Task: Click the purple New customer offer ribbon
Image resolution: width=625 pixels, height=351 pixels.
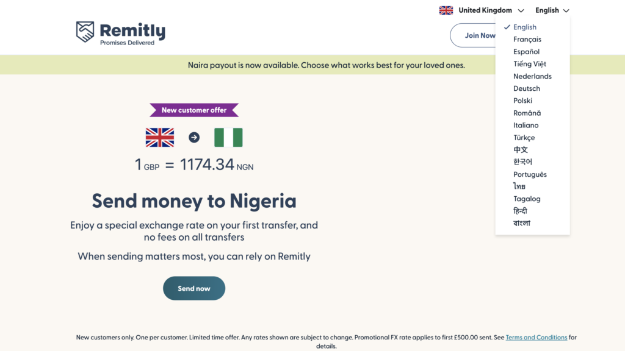Action: (194, 110)
